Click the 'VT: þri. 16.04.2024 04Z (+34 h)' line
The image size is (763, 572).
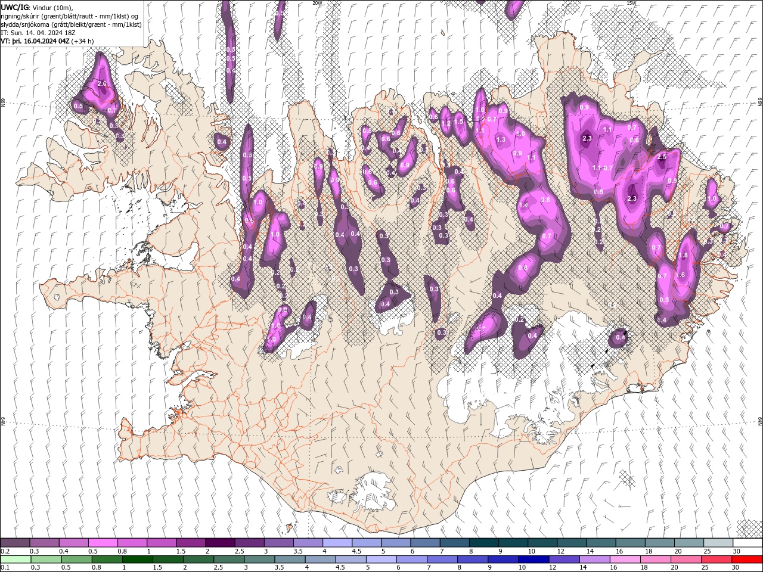coord(48,41)
